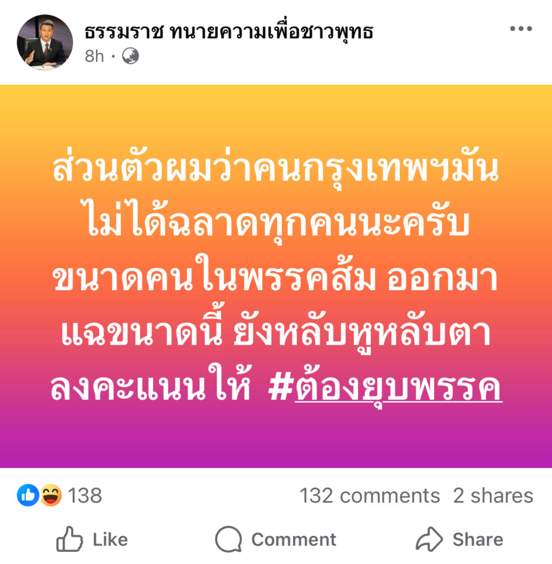Click the Haha laughing reaction emoji

51,495
